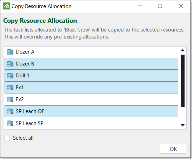Click the dark vertical scrollbar thumb
The image size is (193, 160).
click(183, 81)
